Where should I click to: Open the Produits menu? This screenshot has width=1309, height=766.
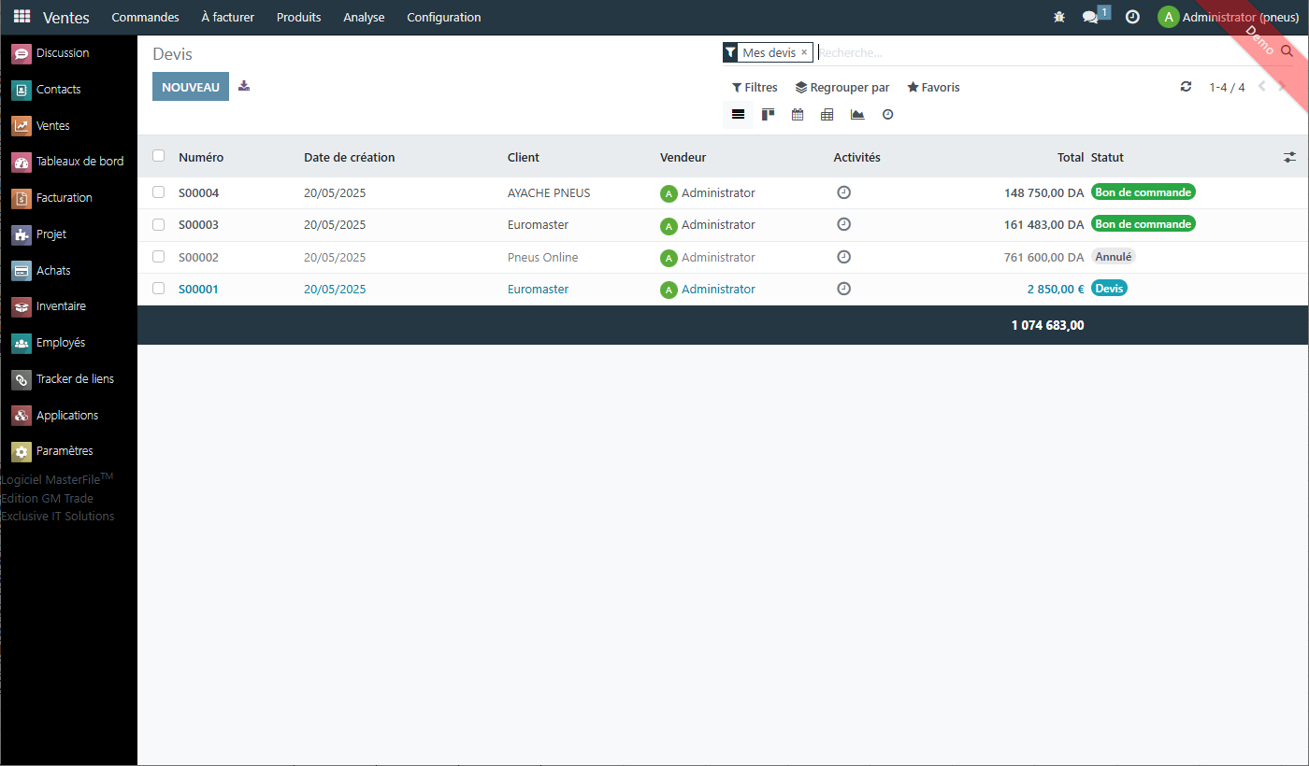[298, 17]
